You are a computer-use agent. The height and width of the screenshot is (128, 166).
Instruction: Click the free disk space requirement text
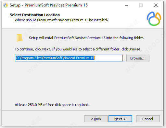(52, 105)
